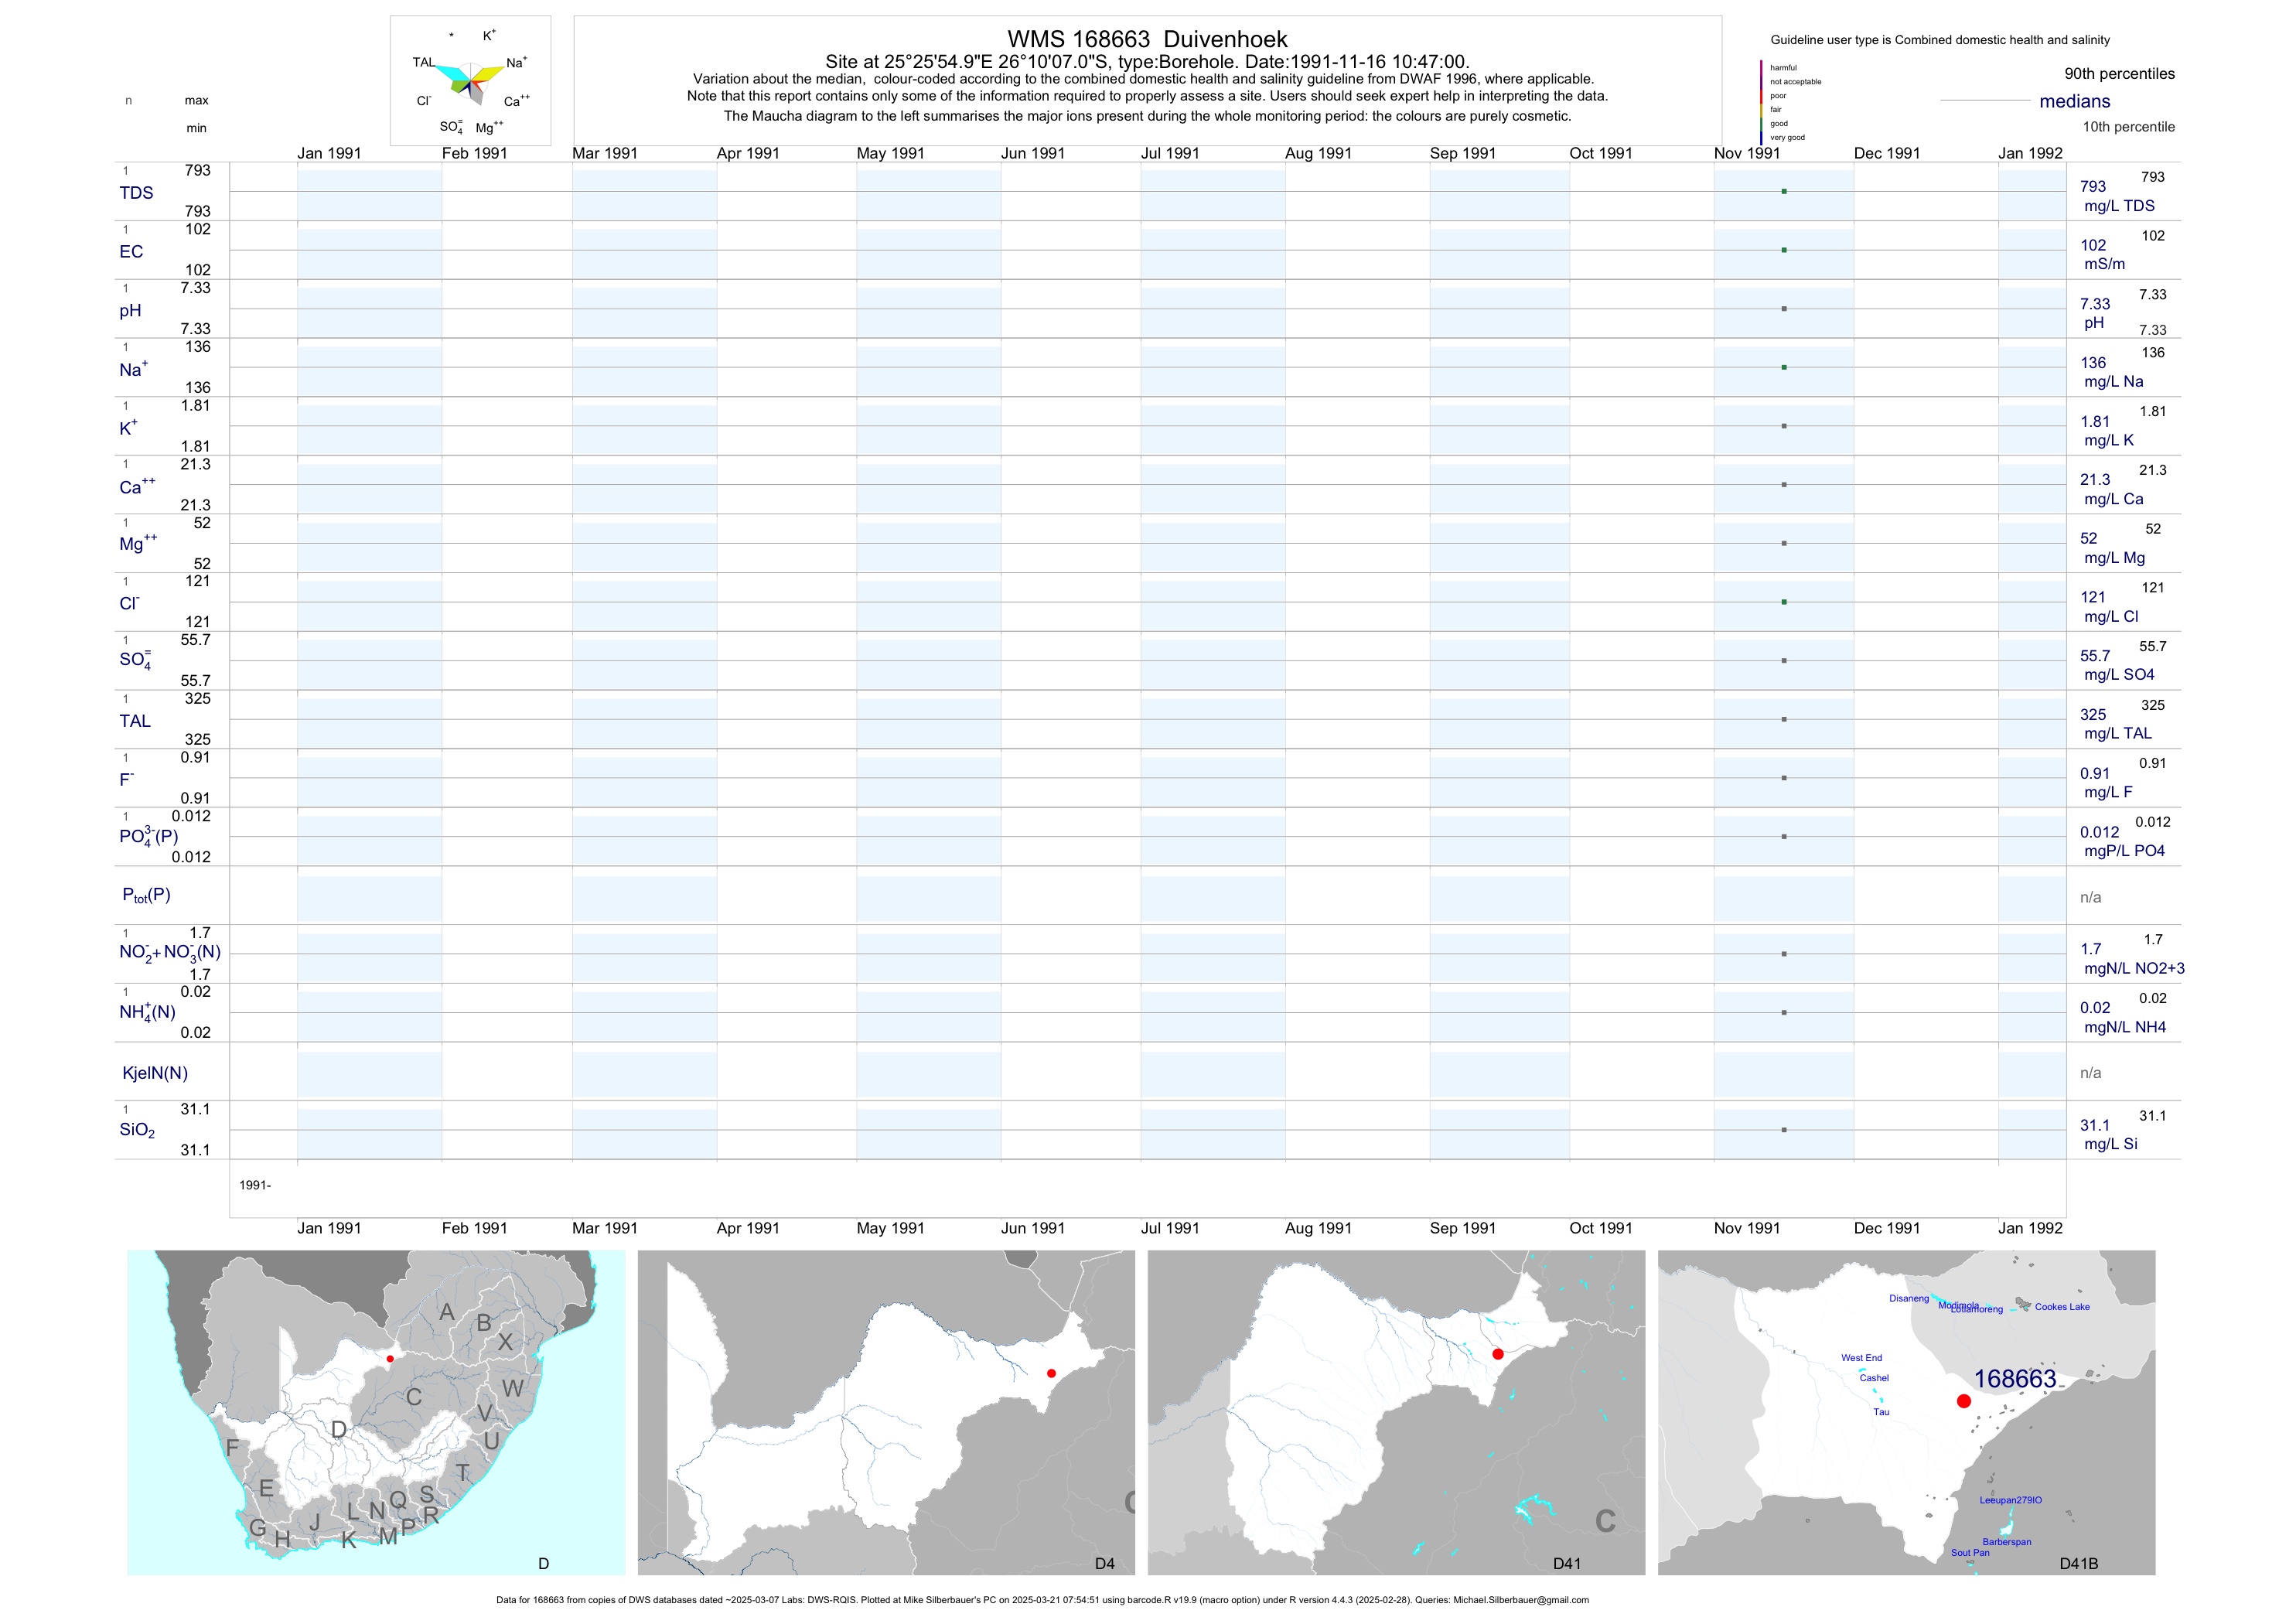Click the WMS 168663 Duivenhoek title
Screen dimensions: 2296x1624
tap(1147, 39)
